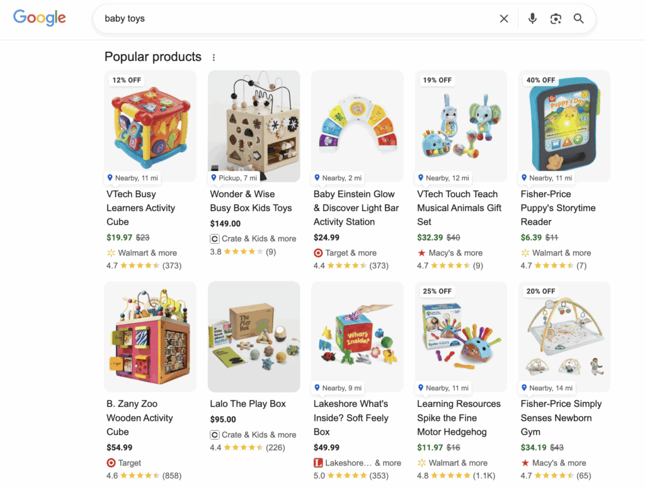Click inside the baby toys search field
645x488 pixels.
click(252, 18)
